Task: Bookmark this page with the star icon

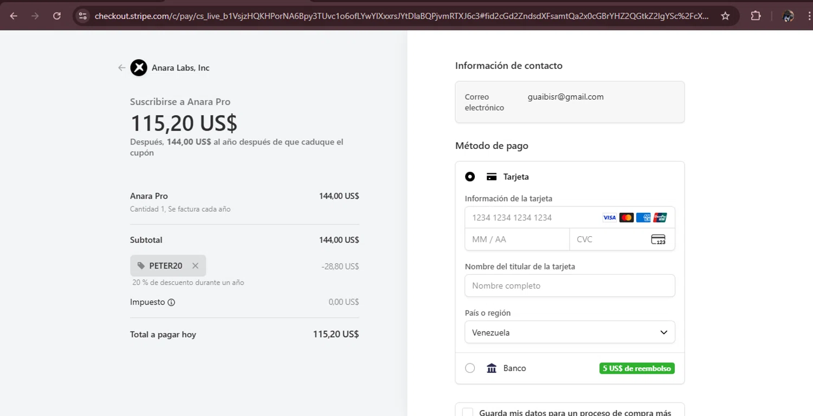Action: 725,16
